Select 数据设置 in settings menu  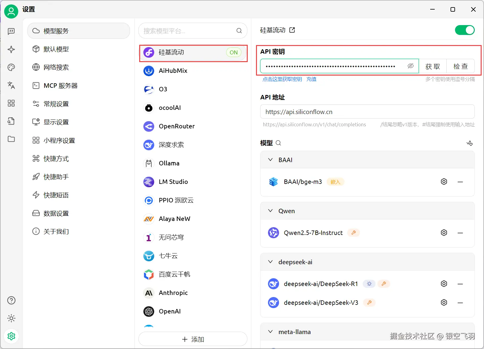pyautogui.click(x=79, y=213)
